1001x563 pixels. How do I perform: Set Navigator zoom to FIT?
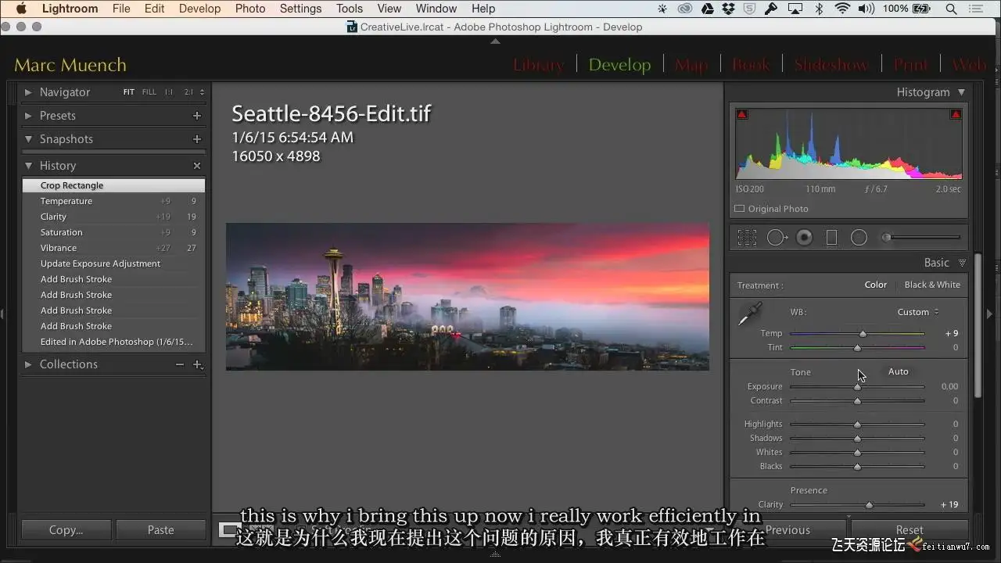(129, 92)
